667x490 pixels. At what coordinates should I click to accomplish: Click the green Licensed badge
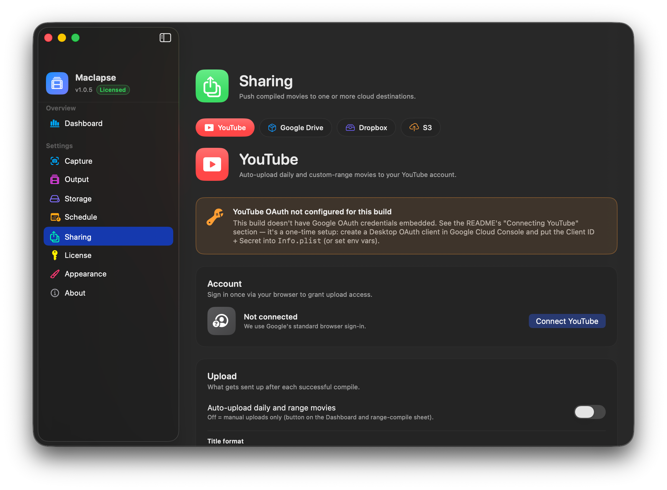[x=113, y=90]
